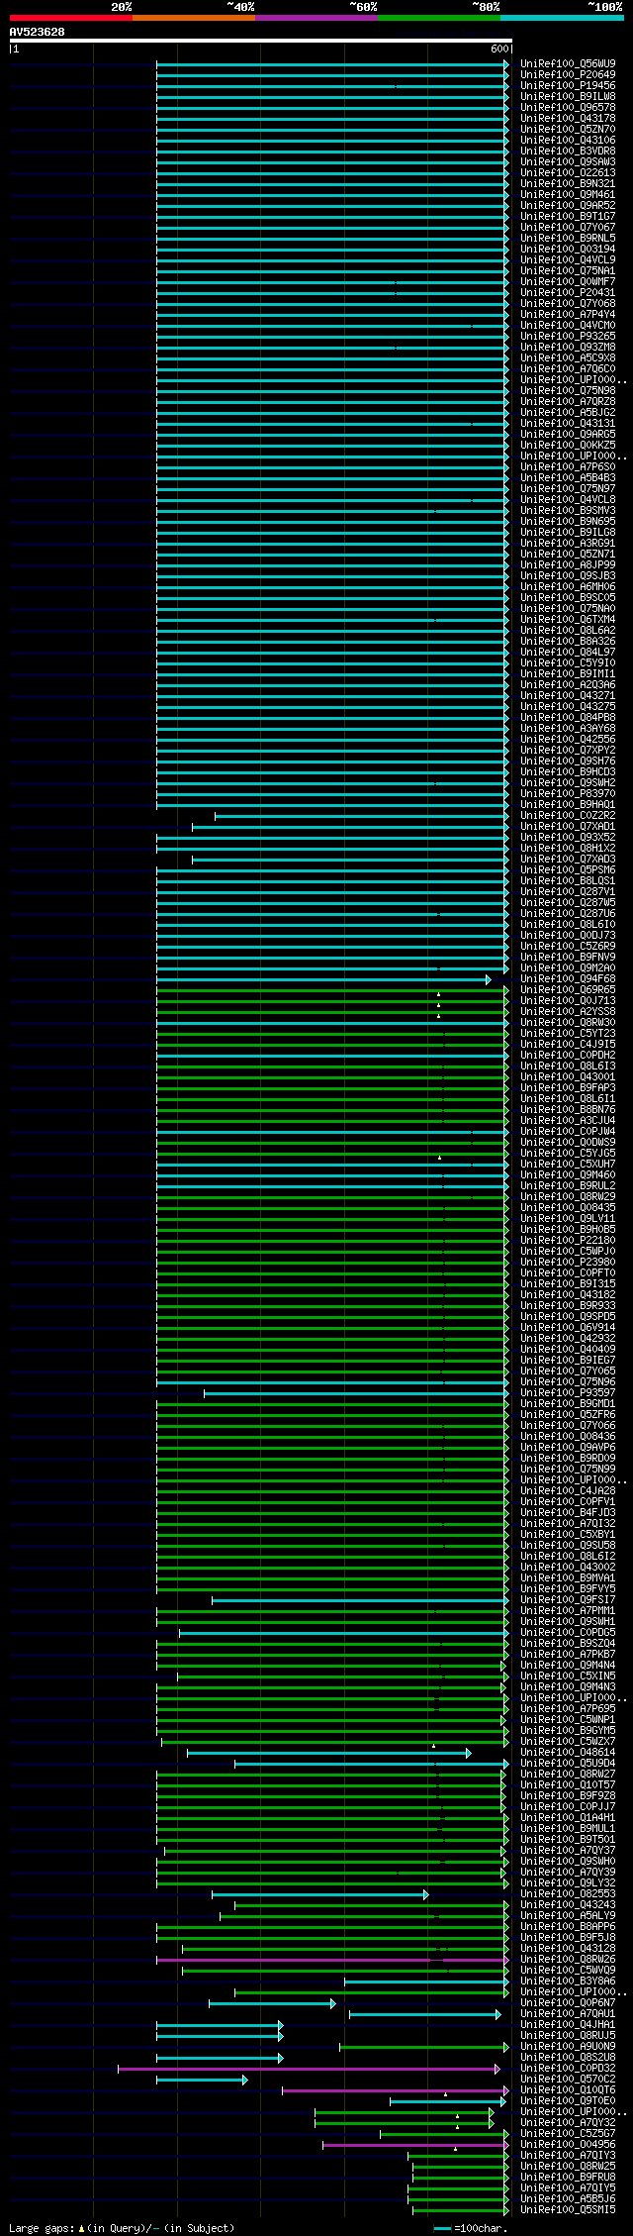633x2236 pixels.
Task: Select the UniRef100_A5C9X8 label
Action: point(568,357)
